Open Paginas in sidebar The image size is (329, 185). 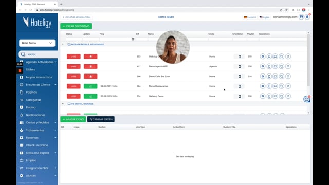(x=31, y=92)
